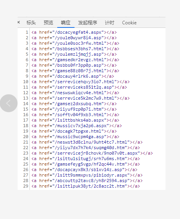The height and width of the screenshot is (219, 180).
Task: Click line with mussicv7xja2p6.aspx
Action: tap(76, 126)
